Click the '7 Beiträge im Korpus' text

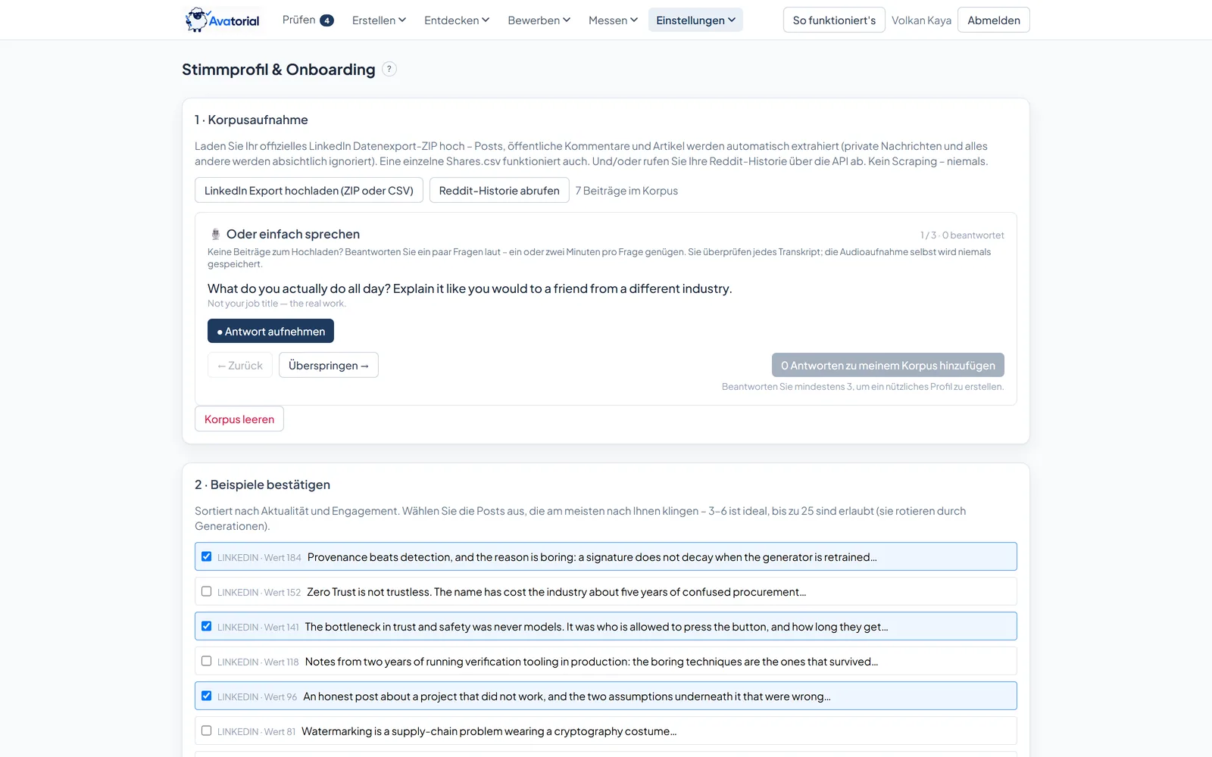[x=626, y=191]
